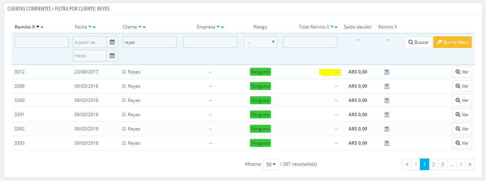Open Remito X document icon for row 3012
Image resolution: width=486 pixels, height=181 pixels.
click(387, 72)
